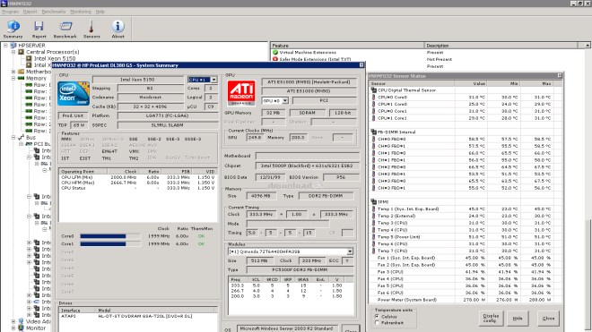Collapse the HPSERVER root tree node
The width and height of the screenshot is (592, 332).
[5, 46]
